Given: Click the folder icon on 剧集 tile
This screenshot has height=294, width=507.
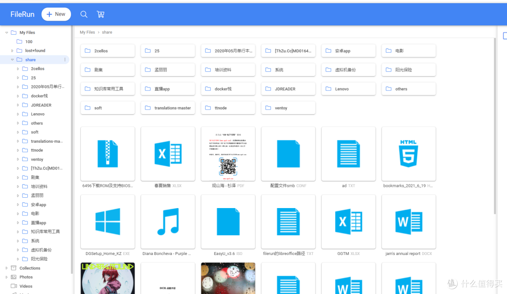Looking at the screenshot, I should coord(88,70).
